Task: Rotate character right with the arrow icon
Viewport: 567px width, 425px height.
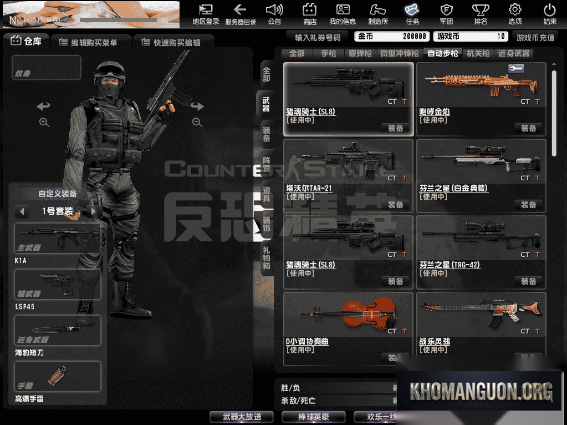Action: 197,106
